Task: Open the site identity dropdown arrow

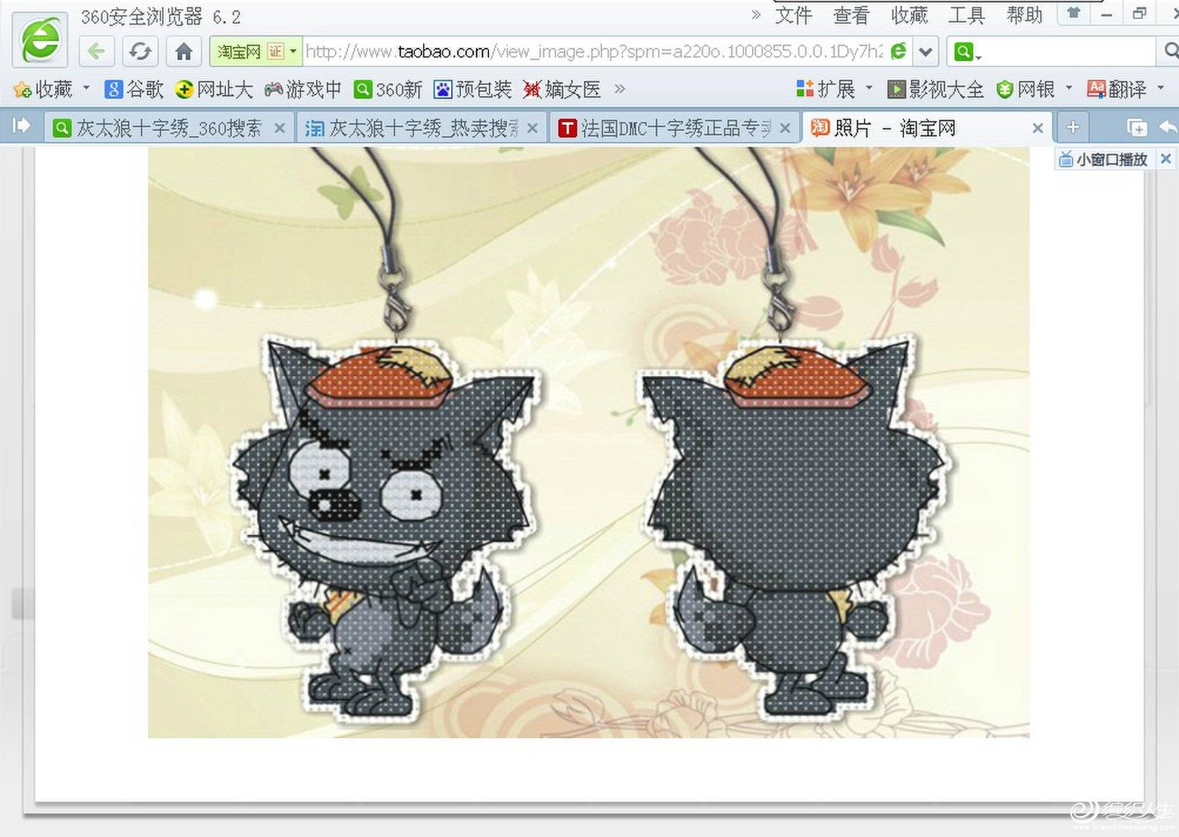Action: click(293, 51)
